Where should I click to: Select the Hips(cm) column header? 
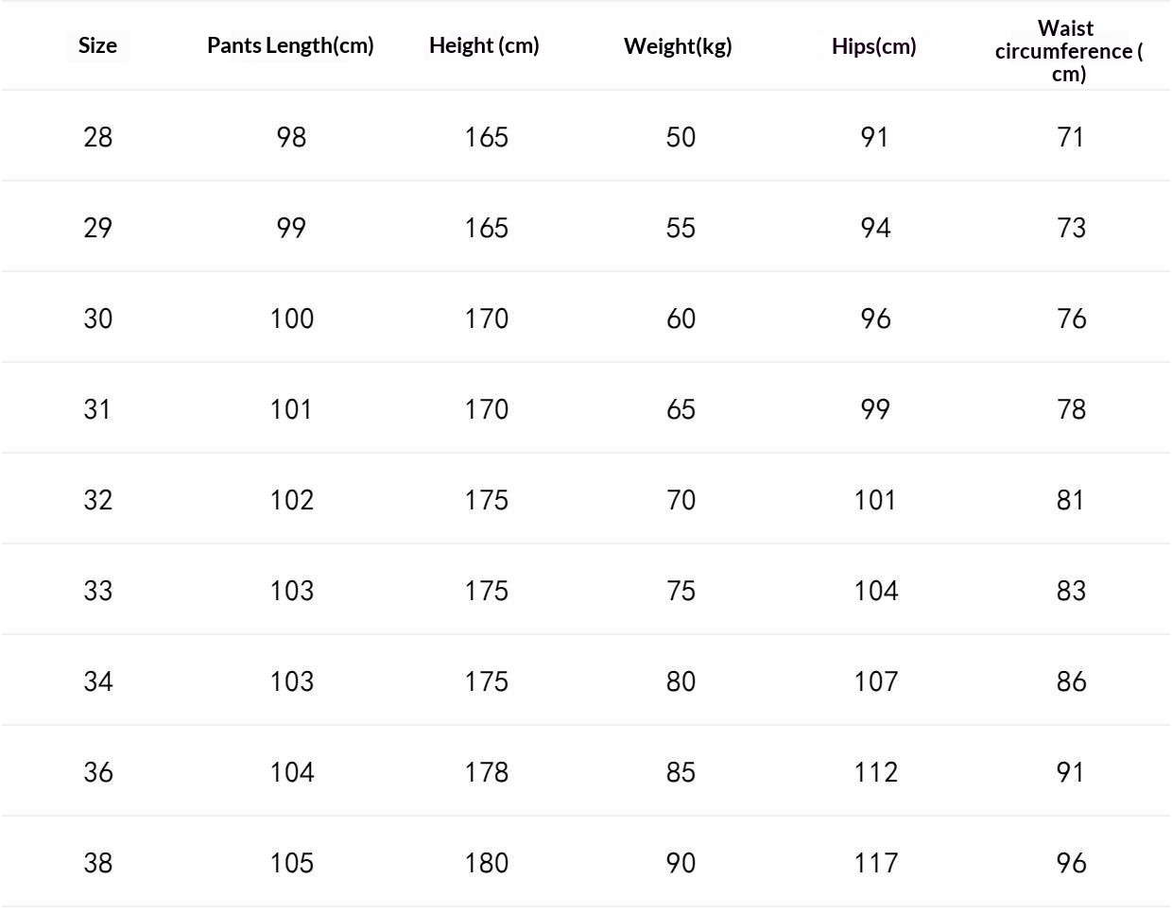pyautogui.click(x=873, y=46)
